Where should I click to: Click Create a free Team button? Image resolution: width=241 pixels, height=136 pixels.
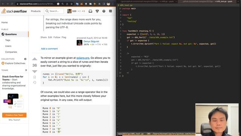point(14,115)
